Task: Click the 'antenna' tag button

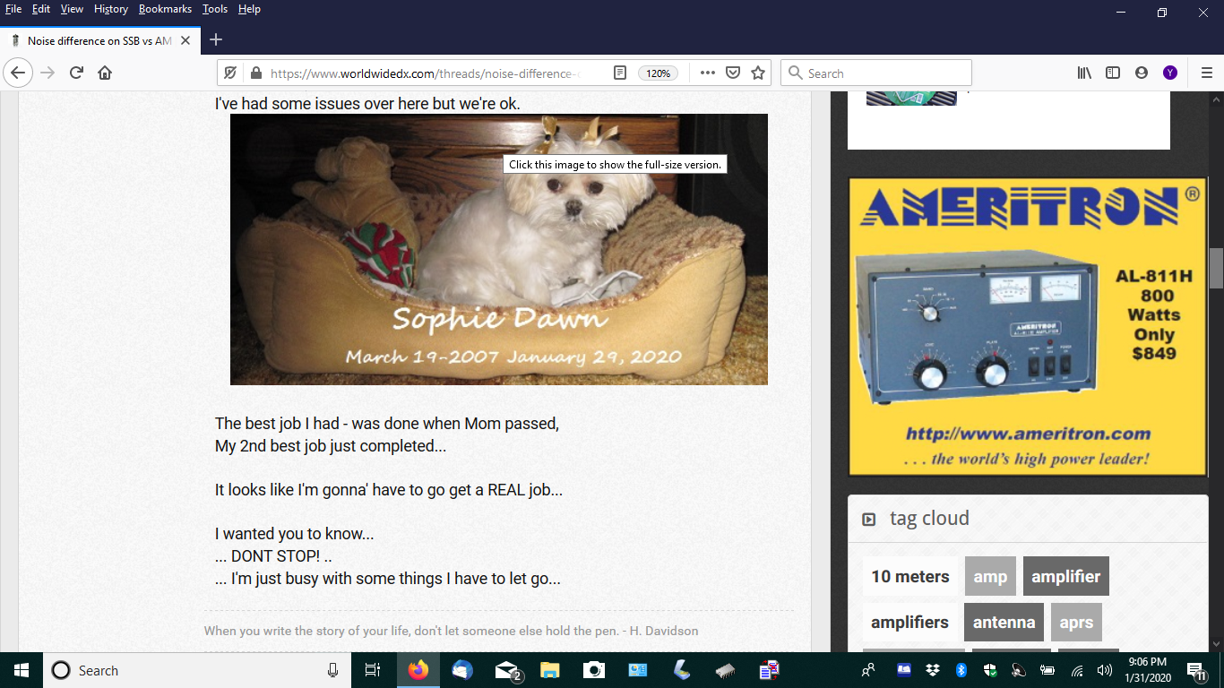Action: pyautogui.click(x=1004, y=623)
